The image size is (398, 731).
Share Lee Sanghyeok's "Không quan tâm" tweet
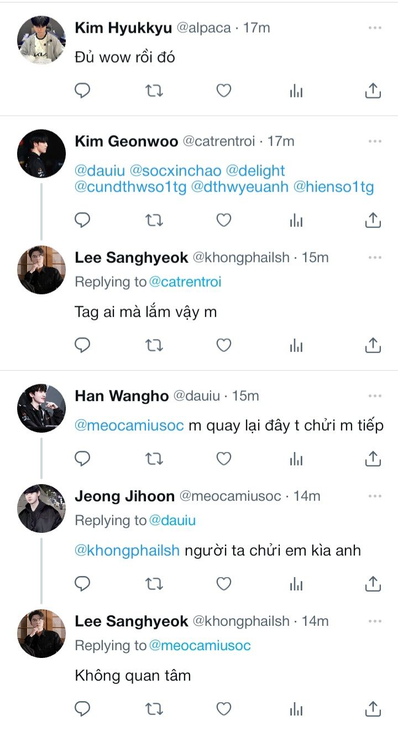(373, 709)
